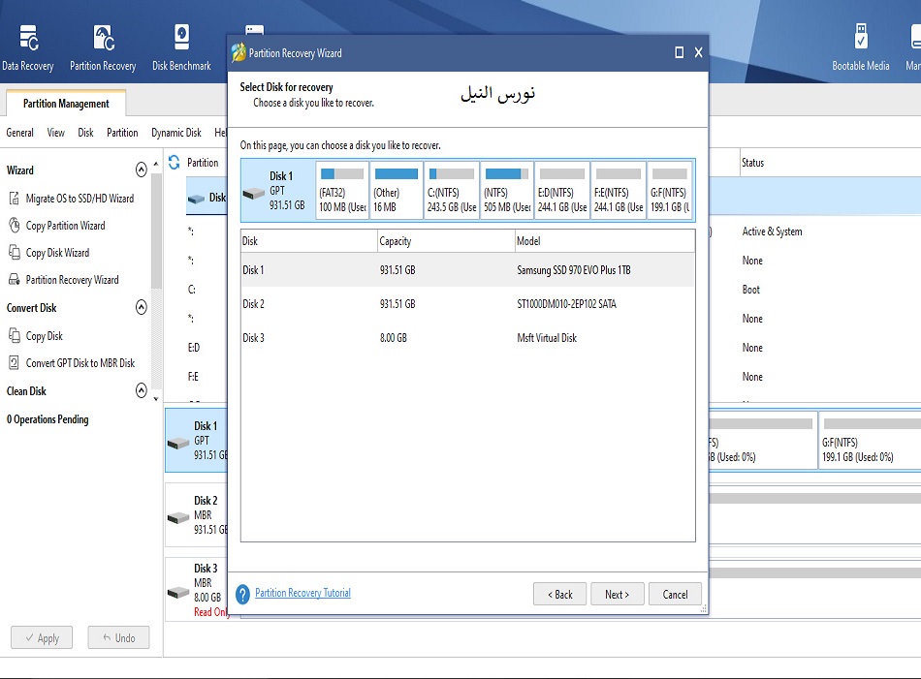Launch Partition Recovery from the top toolbar
921x679 pixels.
103,39
